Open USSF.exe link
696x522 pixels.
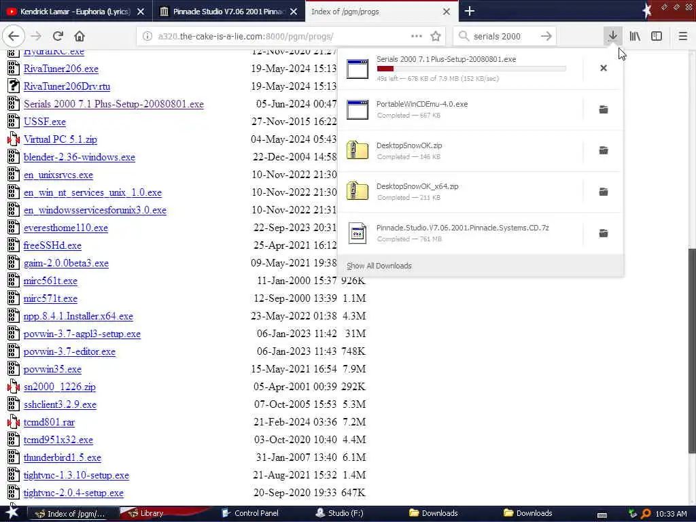pyautogui.click(x=44, y=122)
